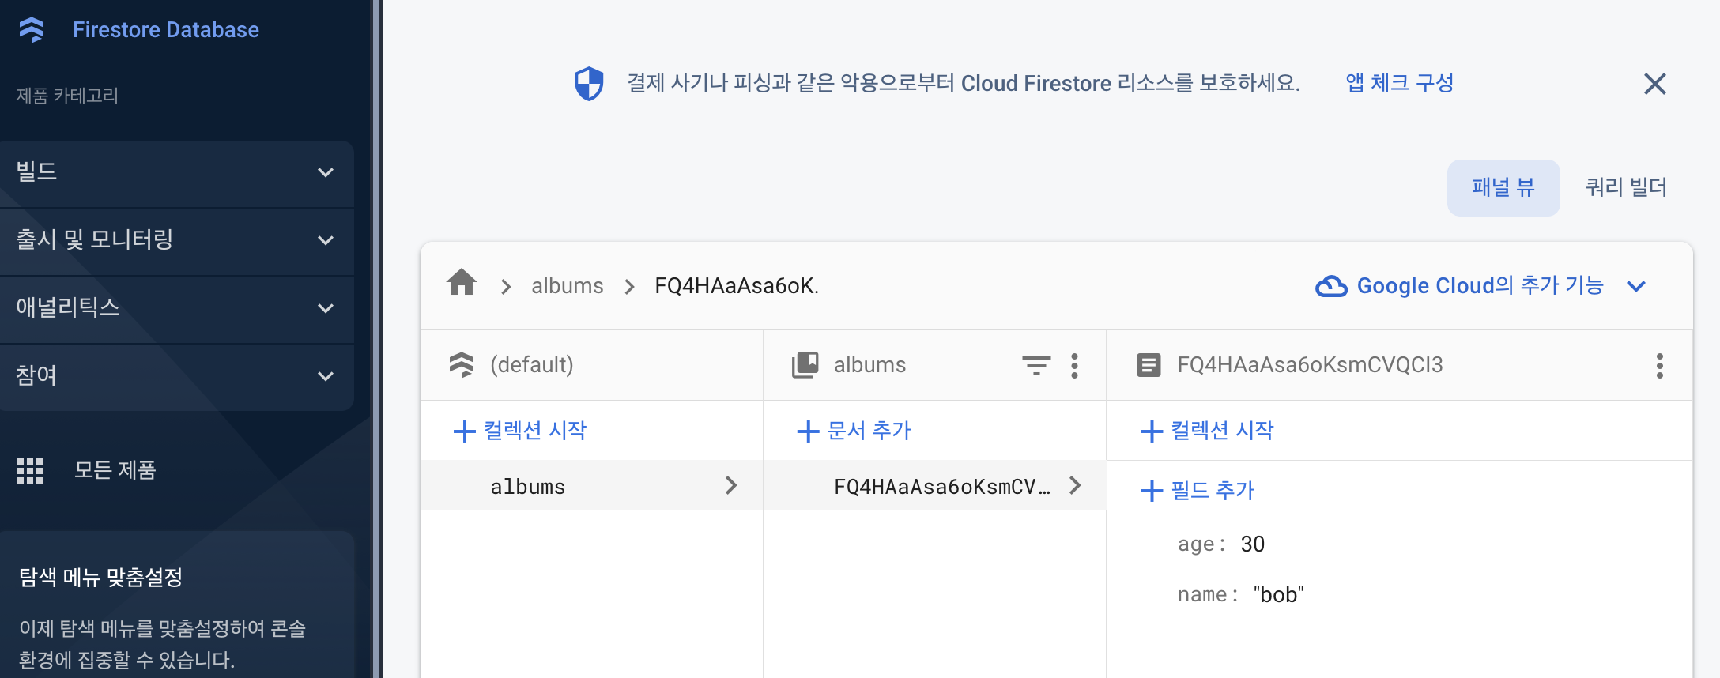The height and width of the screenshot is (678, 1720).
Task: Click the (default) database icon
Action: [462, 365]
